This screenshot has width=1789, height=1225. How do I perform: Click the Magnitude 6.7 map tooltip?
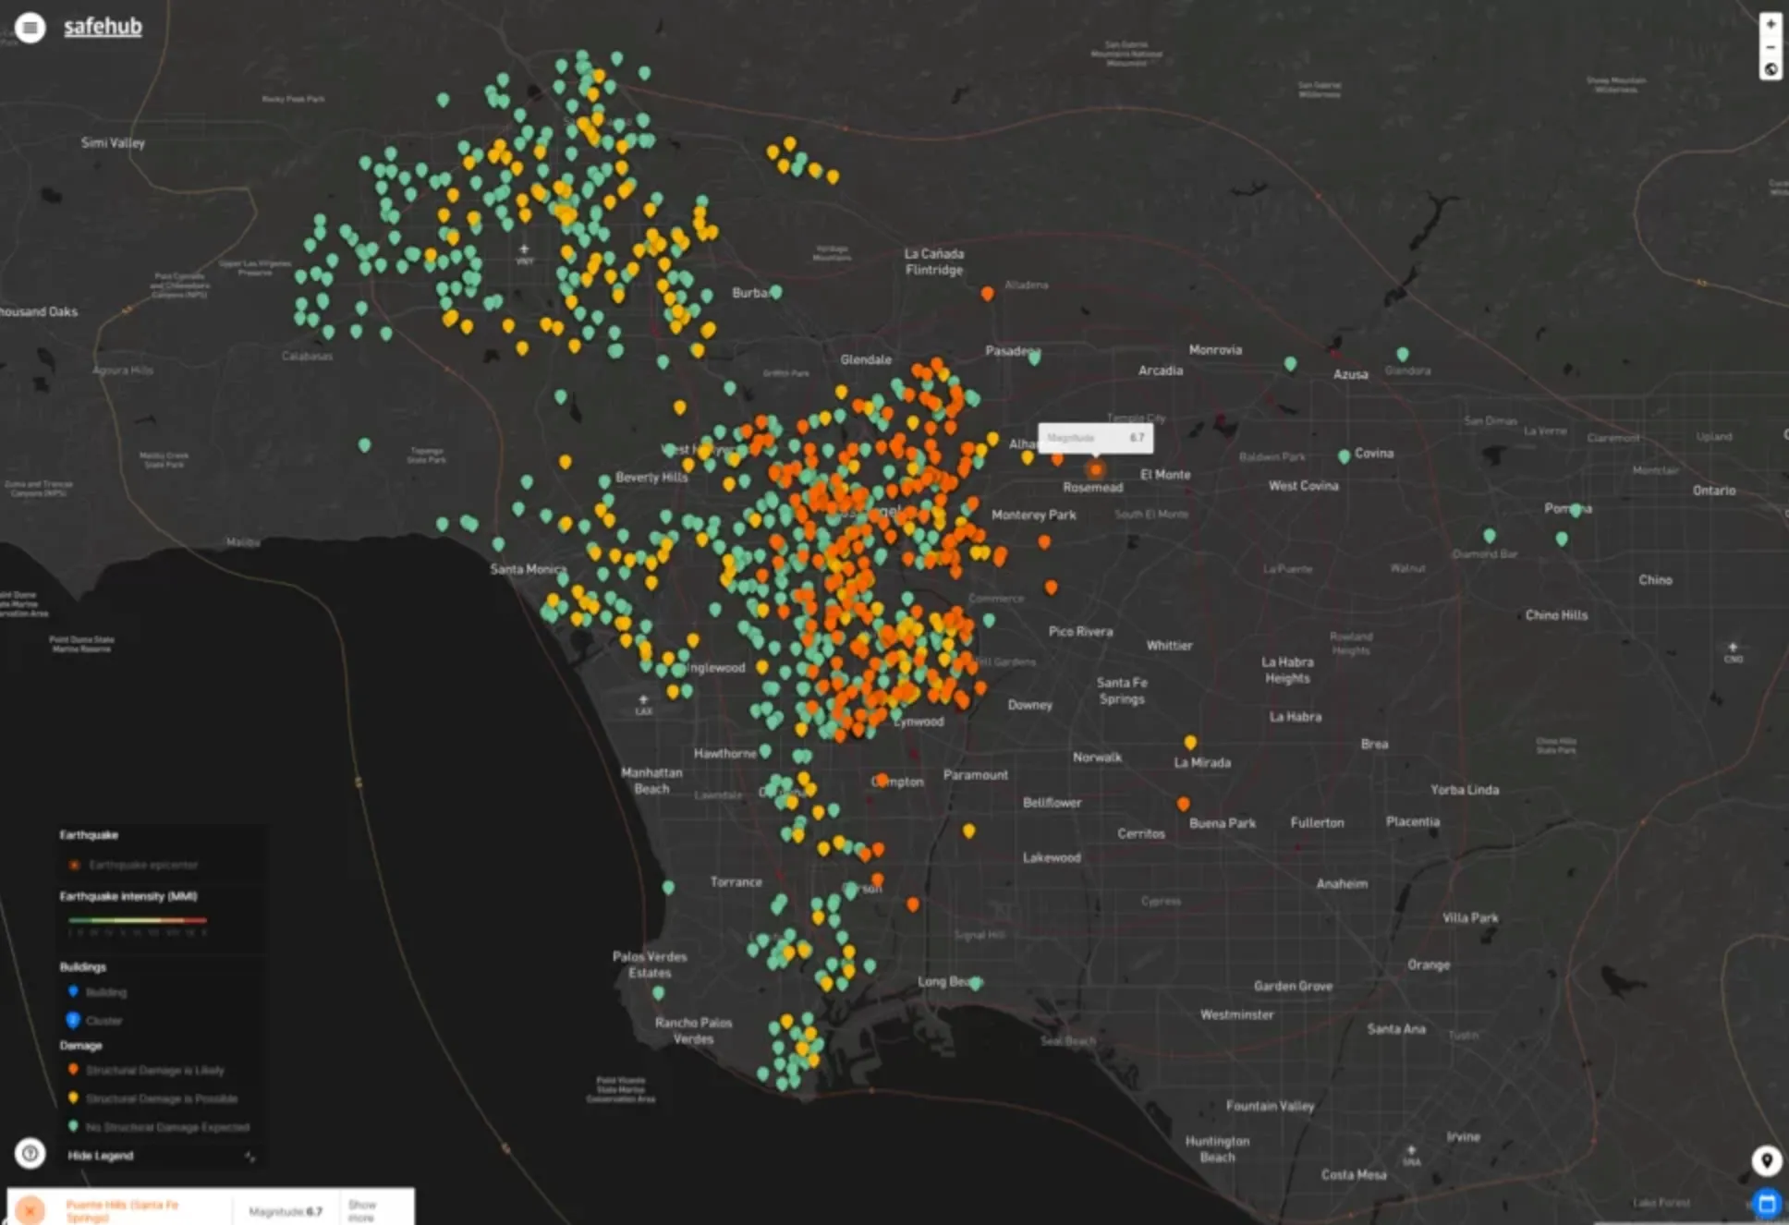tap(1096, 438)
